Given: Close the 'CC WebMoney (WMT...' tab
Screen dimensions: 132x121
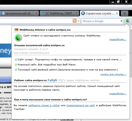Looking at the screenshot, I should point(77,13).
